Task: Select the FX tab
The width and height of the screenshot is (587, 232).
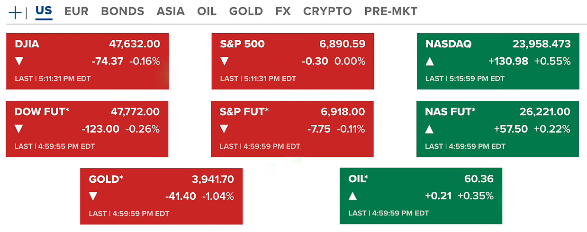Action: 283,11
